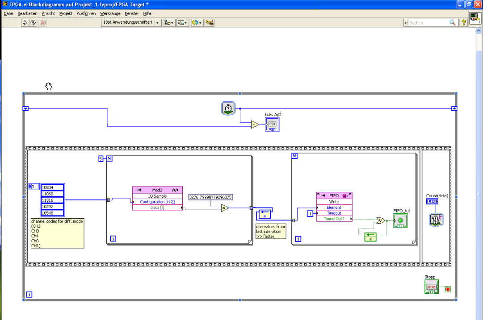Select the FIFO method node header

click(334, 195)
